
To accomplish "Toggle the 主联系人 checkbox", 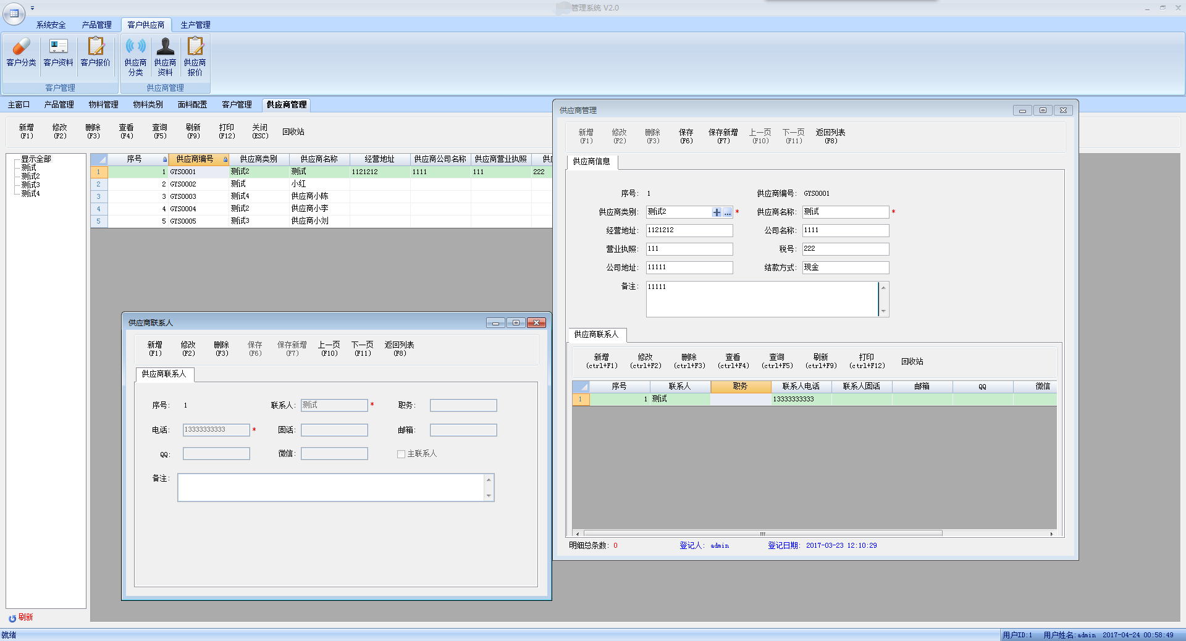I will pyautogui.click(x=401, y=454).
